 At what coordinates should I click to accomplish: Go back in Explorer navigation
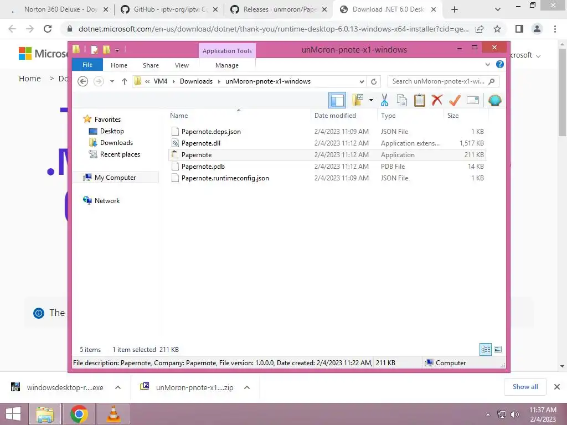(x=83, y=81)
